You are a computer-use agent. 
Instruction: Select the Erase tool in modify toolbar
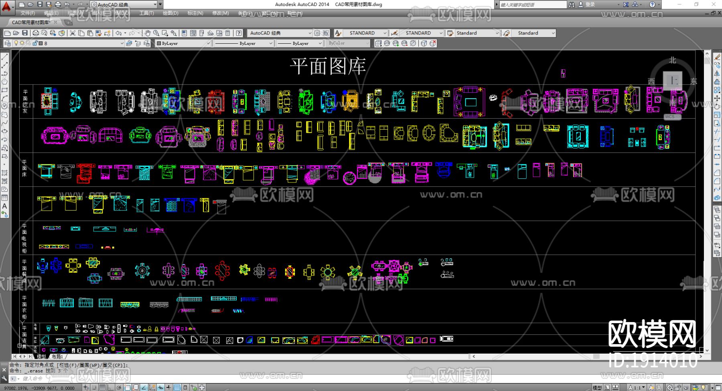(717, 57)
